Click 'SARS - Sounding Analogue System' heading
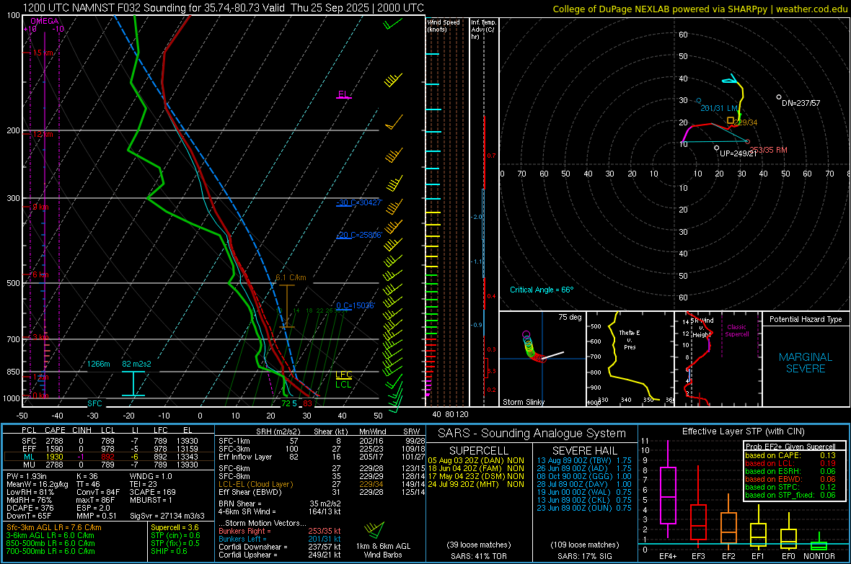This screenshot has width=851, height=564. tap(532, 434)
